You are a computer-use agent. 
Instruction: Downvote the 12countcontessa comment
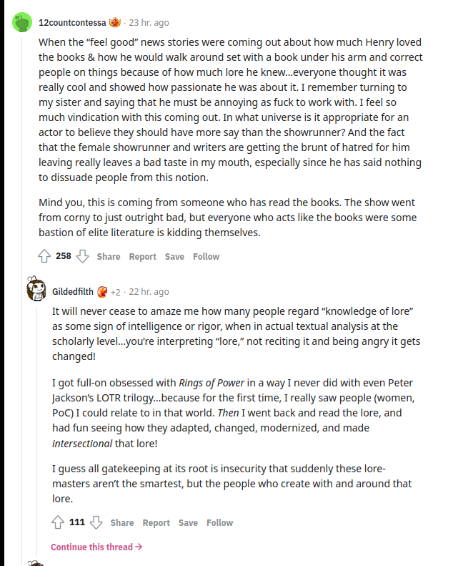[x=82, y=256]
